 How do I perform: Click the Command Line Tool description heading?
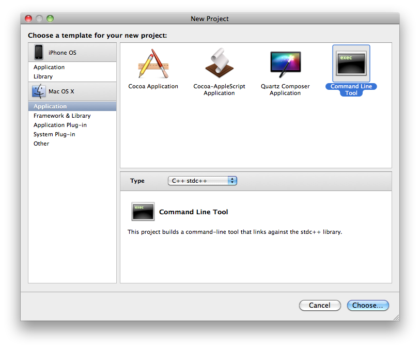click(x=193, y=212)
